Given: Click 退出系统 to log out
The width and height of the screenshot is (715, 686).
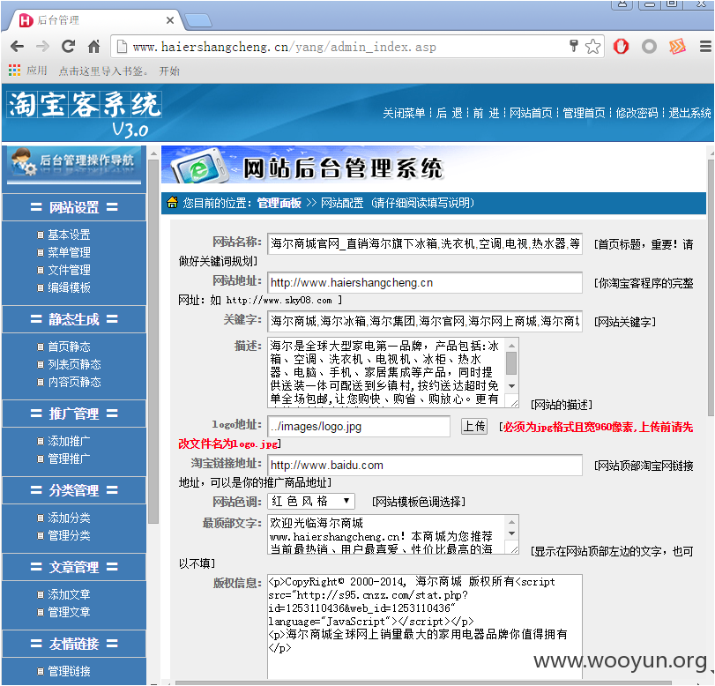Looking at the screenshot, I should pos(689,113).
